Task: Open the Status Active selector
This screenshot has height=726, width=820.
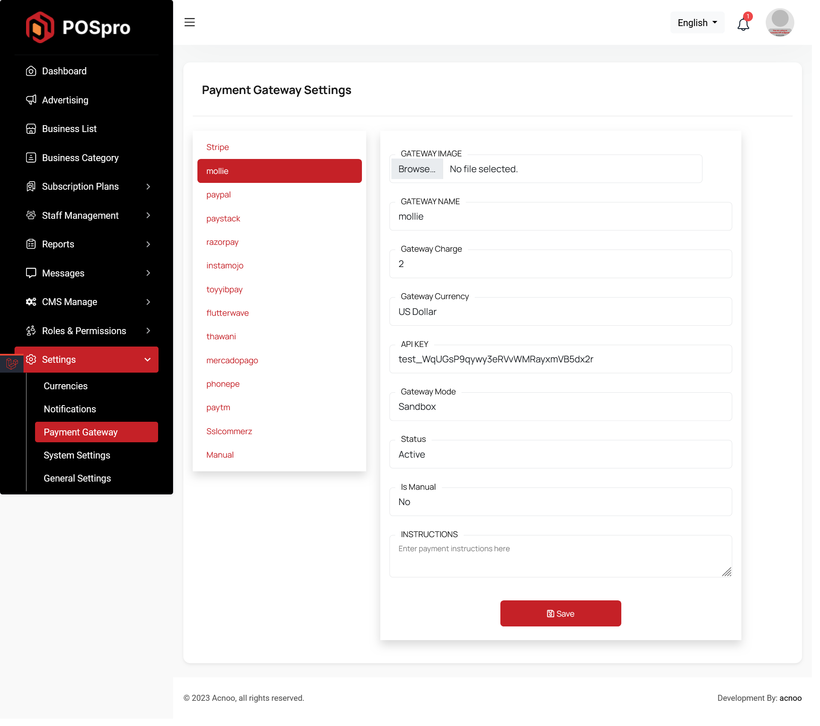Action: coord(560,455)
